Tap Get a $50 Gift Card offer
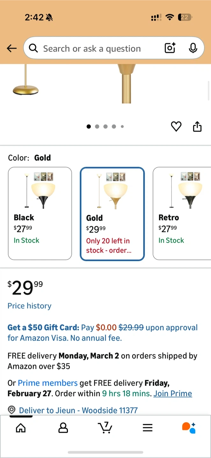The height and width of the screenshot is (458, 211). pos(43,328)
